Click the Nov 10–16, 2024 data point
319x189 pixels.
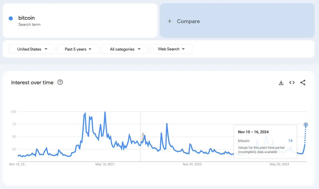tap(306, 125)
